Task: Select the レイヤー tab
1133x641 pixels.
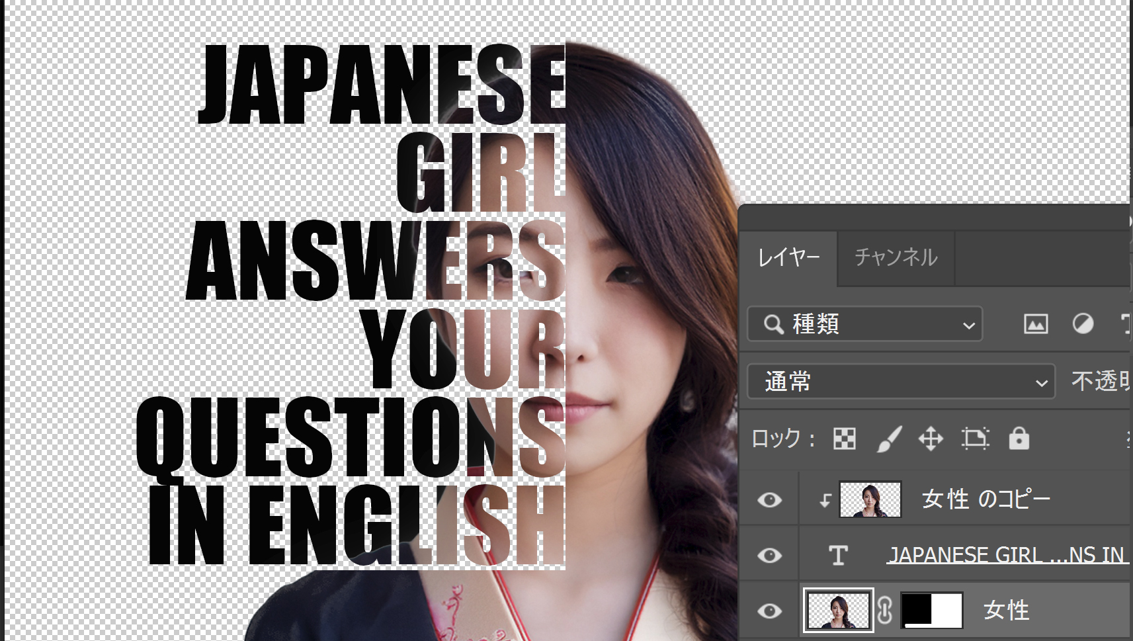Action: click(788, 257)
